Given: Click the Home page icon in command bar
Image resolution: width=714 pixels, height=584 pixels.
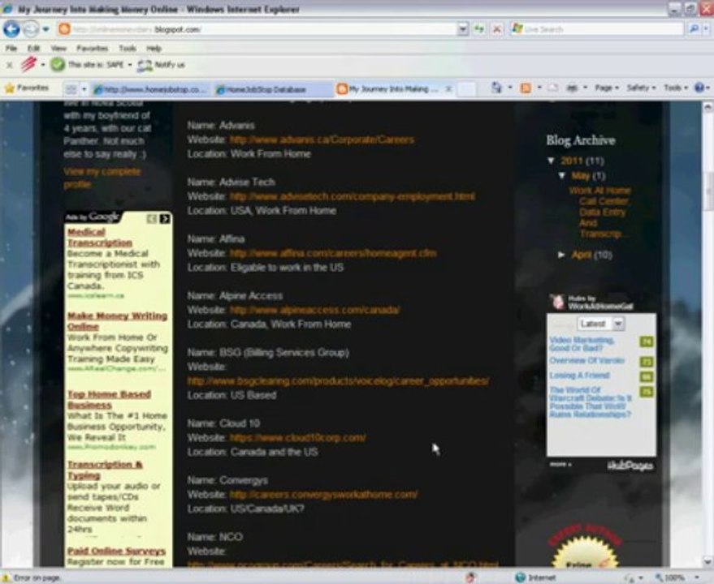Looking at the screenshot, I should point(497,88).
